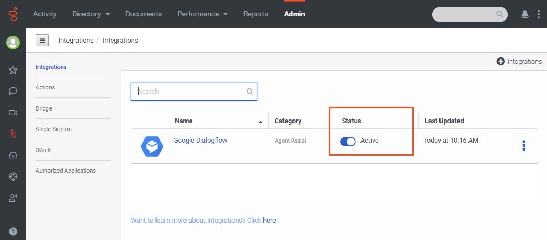Sort by the Name column arrow

pos(260,122)
